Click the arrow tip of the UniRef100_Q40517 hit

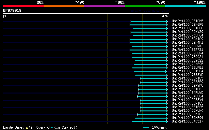167,122
